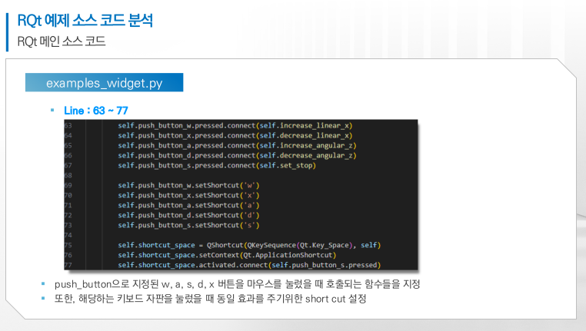
Task: Click the slide title 'RQt 예제 소스 코드 분석'
Action: pos(85,21)
